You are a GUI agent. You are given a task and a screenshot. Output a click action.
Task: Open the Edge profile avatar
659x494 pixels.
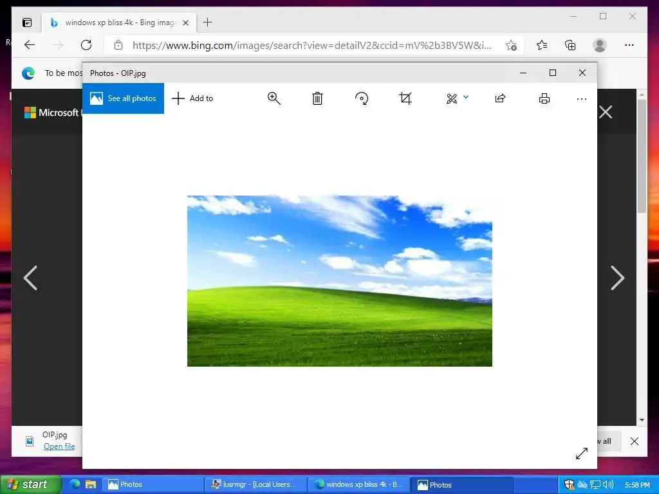pyautogui.click(x=600, y=45)
